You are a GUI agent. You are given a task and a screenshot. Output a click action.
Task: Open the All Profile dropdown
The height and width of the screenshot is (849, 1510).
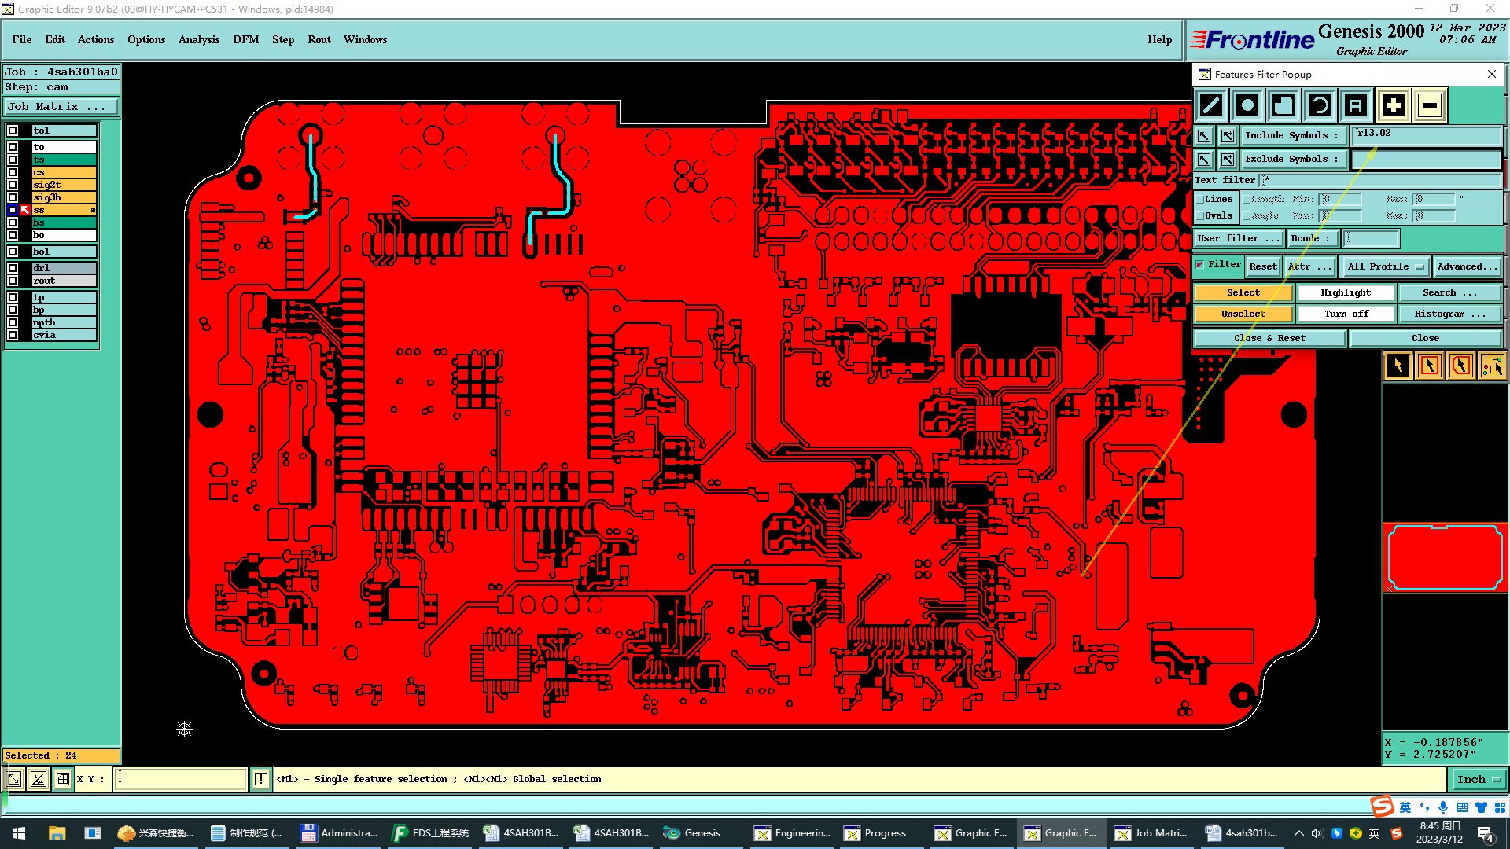(x=1386, y=266)
